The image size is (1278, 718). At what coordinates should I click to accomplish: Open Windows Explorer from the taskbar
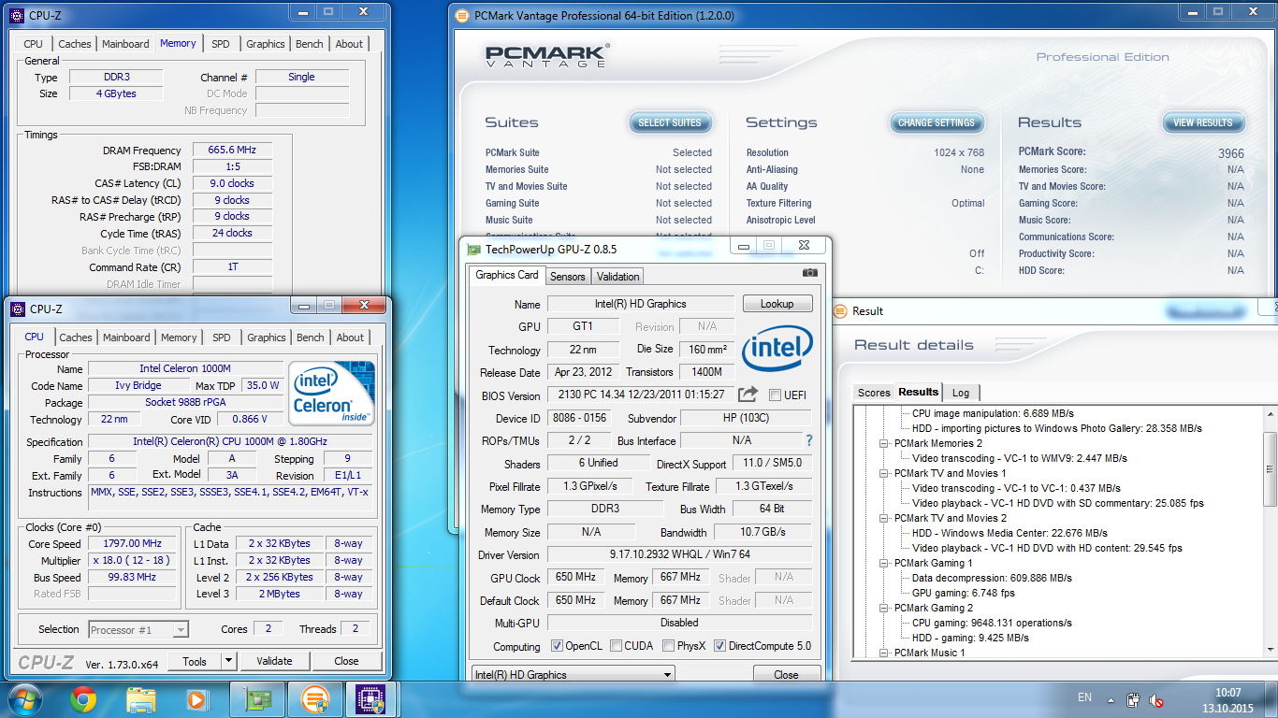140,699
